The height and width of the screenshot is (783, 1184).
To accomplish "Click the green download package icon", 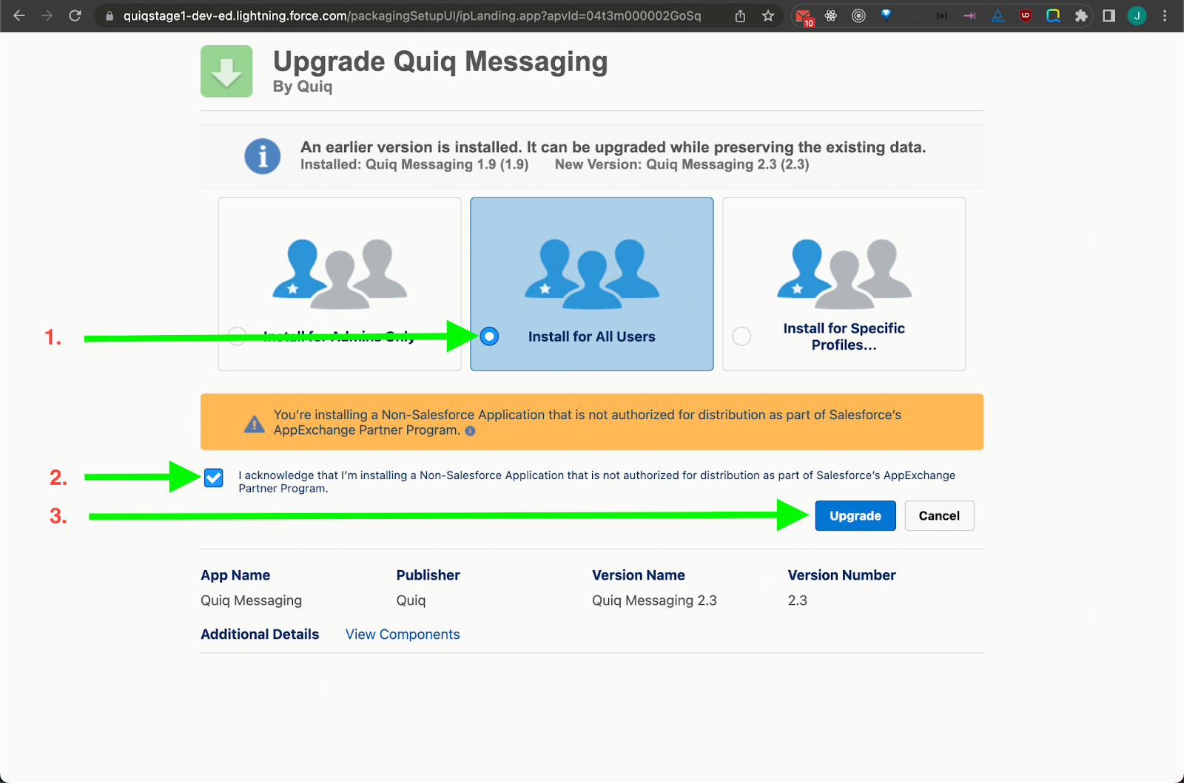I will 226,71.
